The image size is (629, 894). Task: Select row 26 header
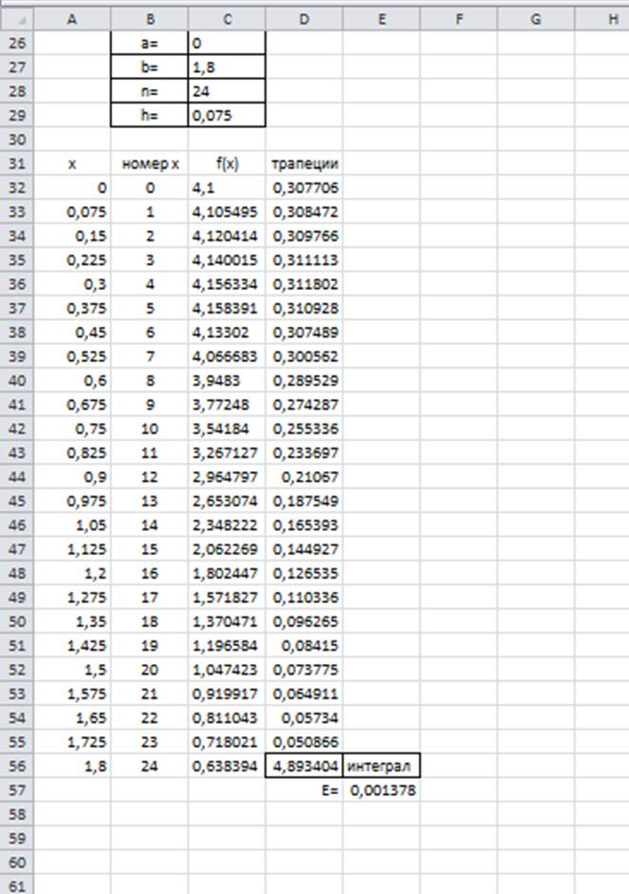(x=16, y=44)
